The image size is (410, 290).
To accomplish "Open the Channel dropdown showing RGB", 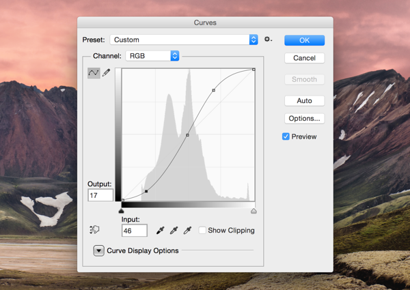I will click(152, 56).
